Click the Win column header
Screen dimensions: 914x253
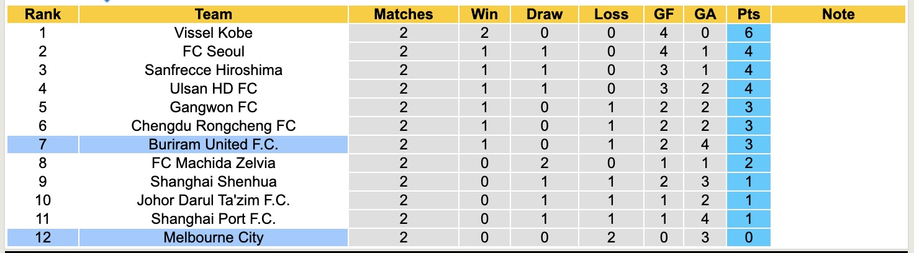click(x=484, y=14)
